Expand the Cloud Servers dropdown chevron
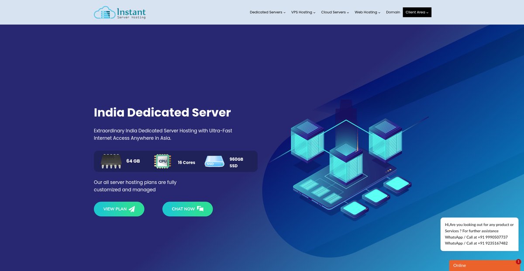Image resolution: width=524 pixels, height=271 pixels. click(348, 13)
